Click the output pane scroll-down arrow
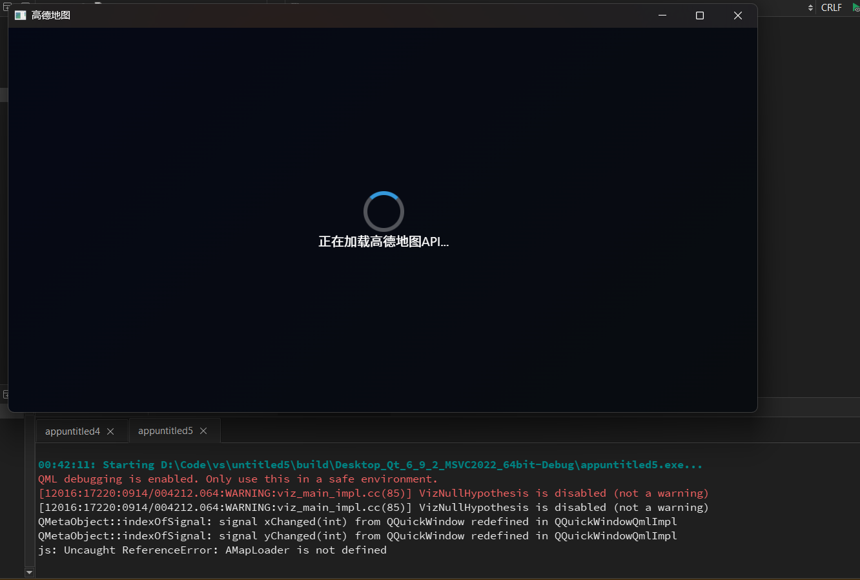This screenshot has height=580, width=860. coord(29,572)
